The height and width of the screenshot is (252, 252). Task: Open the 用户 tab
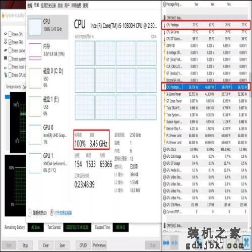(x=67, y=6)
